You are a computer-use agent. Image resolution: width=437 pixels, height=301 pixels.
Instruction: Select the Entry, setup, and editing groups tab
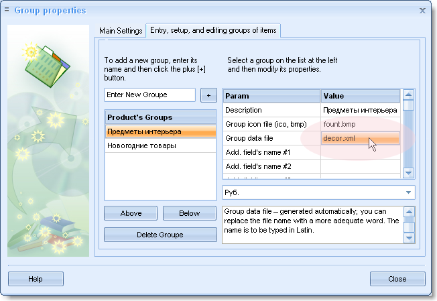pos(213,30)
